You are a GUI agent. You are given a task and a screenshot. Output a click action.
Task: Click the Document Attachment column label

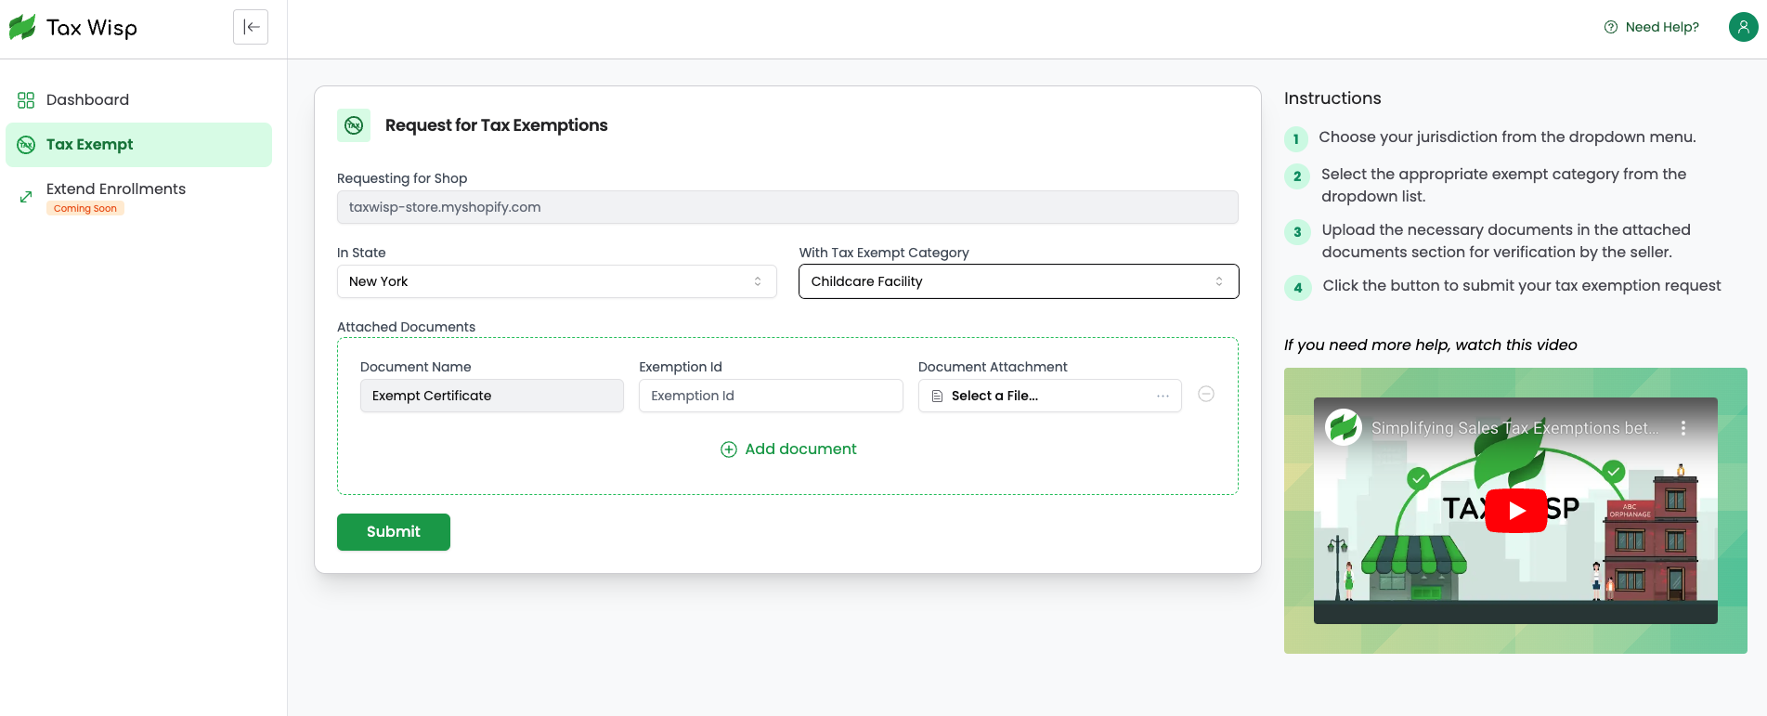pyautogui.click(x=993, y=367)
